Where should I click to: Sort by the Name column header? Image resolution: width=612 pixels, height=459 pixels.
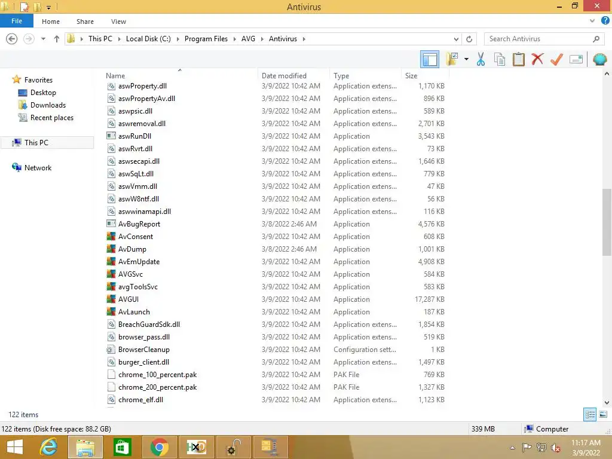[x=115, y=76]
